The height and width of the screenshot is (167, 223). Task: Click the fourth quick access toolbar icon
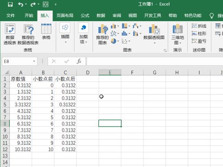point(45,4)
